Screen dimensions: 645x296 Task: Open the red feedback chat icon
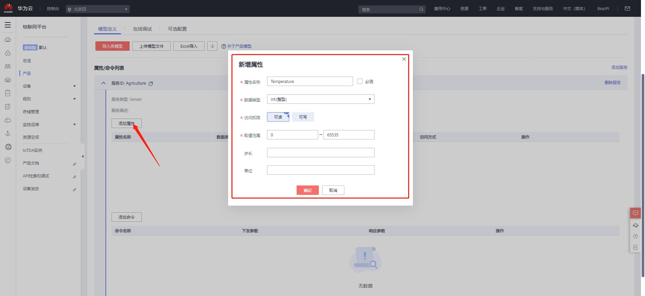tap(635, 213)
